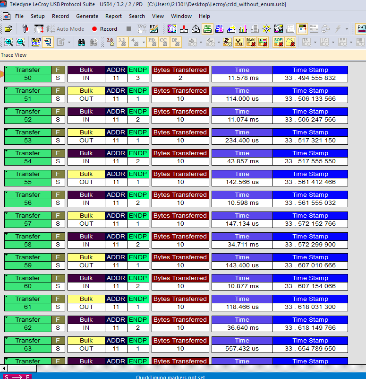Open the File menu
This screenshot has height=379, width=366.
19,16
